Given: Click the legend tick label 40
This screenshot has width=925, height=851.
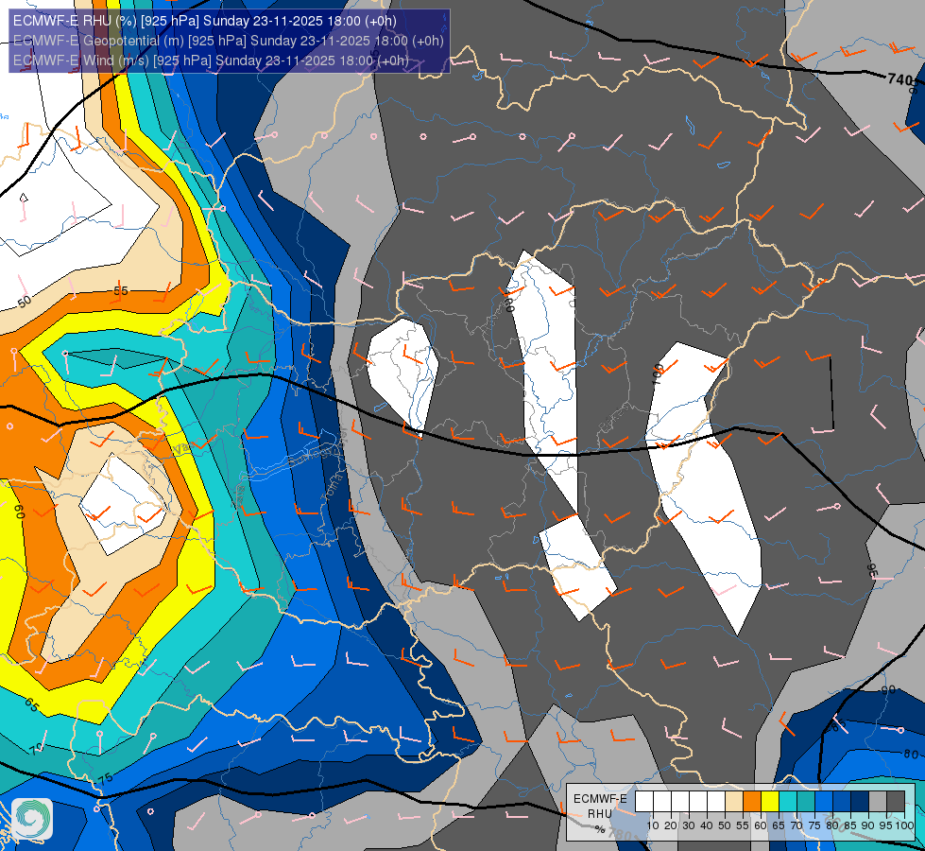Looking at the screenshot, I should pyautogui.click(x=706, y=825).
